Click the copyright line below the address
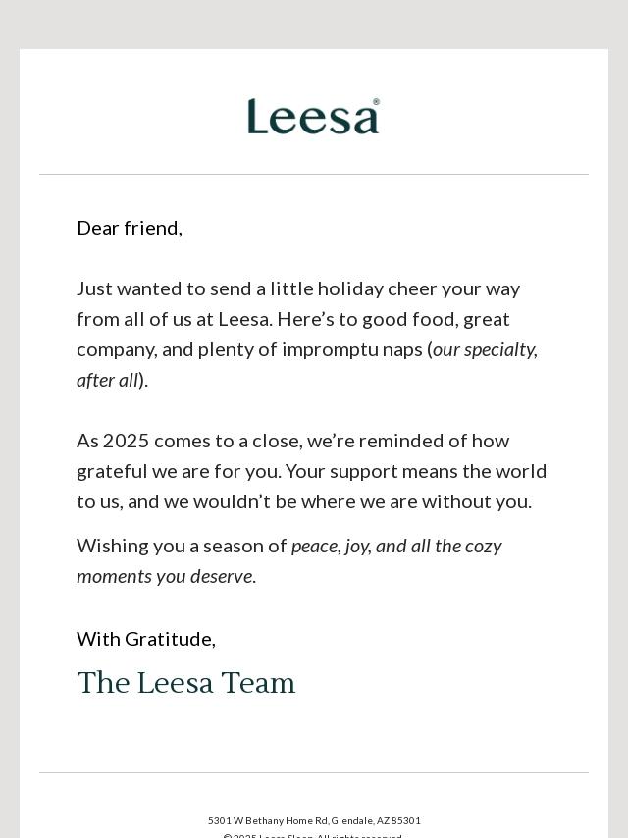This screenshot has width=628, height=838. coord(314,836)
